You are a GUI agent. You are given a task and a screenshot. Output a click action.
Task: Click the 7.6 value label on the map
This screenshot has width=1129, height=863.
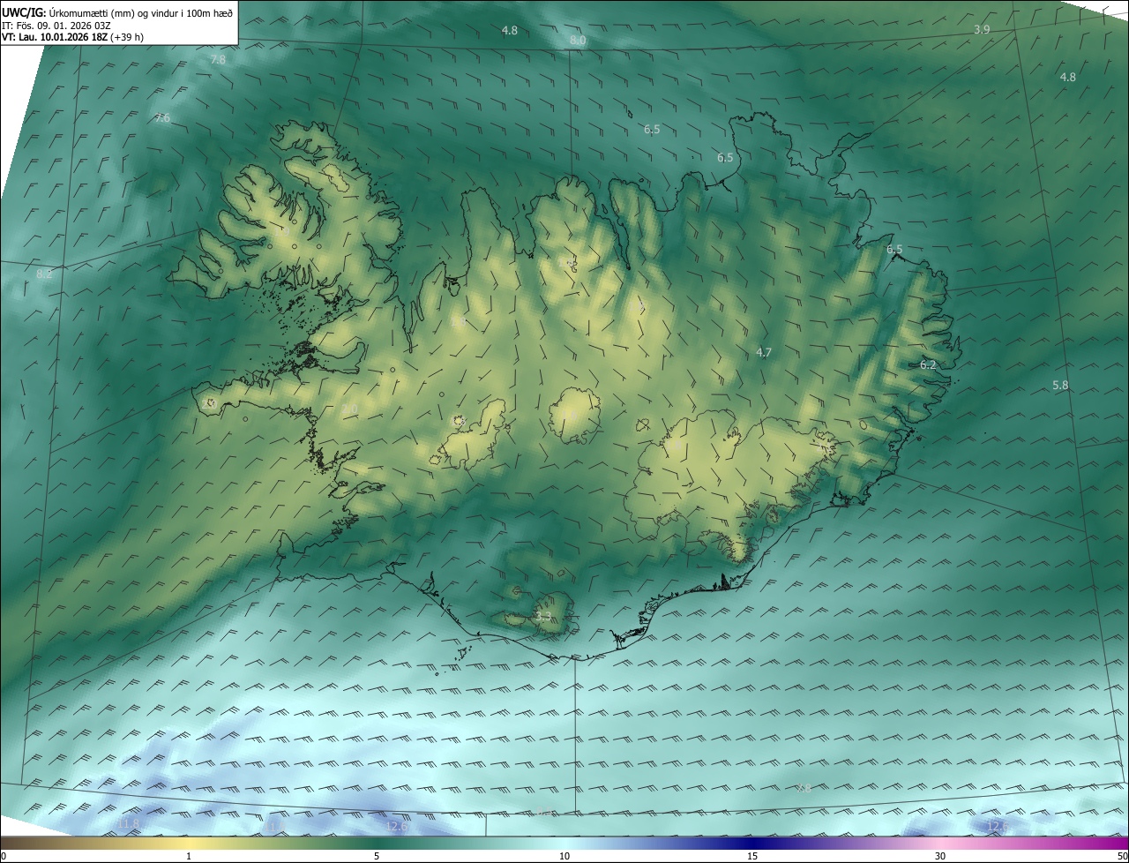[162, 118]
